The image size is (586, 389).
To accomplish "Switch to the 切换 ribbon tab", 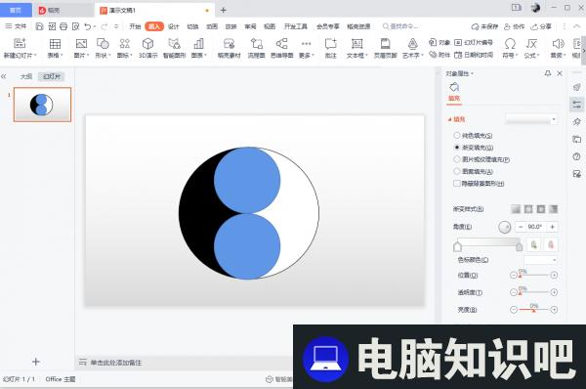I will [192, 26].
